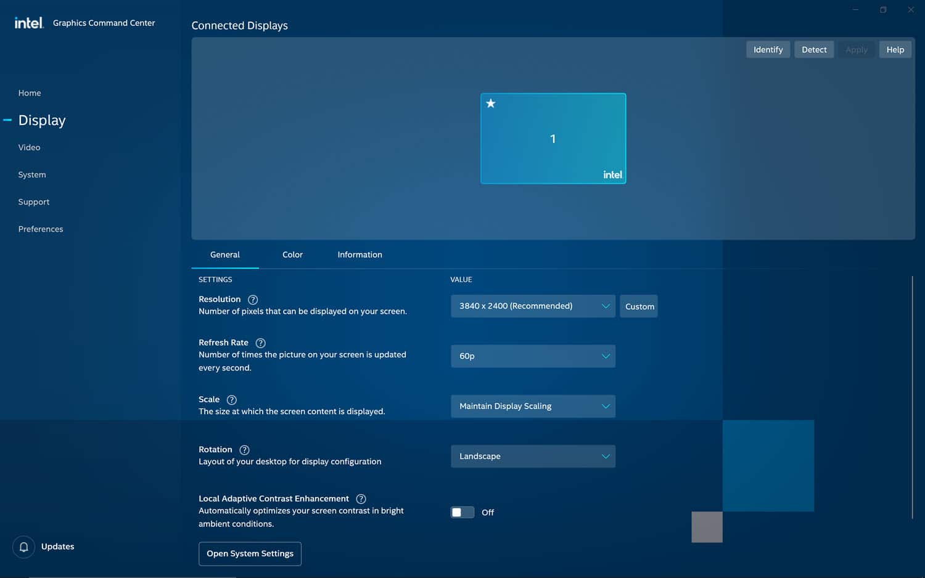
Task: Open Support section in sidebar
Action: (34, 201)
